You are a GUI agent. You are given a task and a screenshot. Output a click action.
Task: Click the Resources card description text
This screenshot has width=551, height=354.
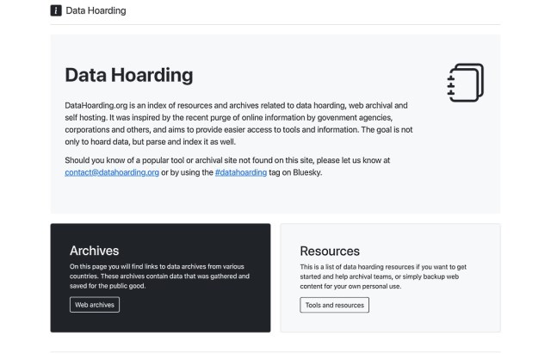(x=383, y=276)
